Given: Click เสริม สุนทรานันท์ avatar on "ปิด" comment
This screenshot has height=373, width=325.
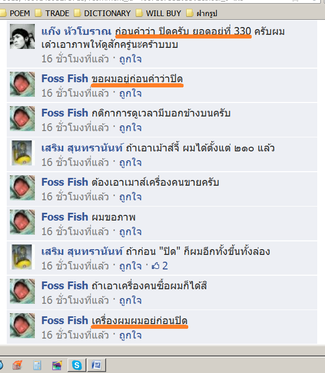Looking at the screenshot, I should click(22, 257).
